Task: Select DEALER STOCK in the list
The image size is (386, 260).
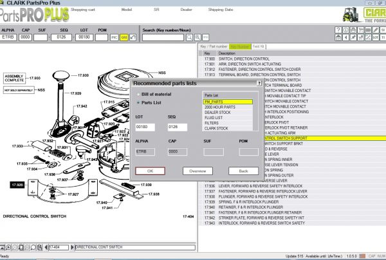Action: [228, 112]
